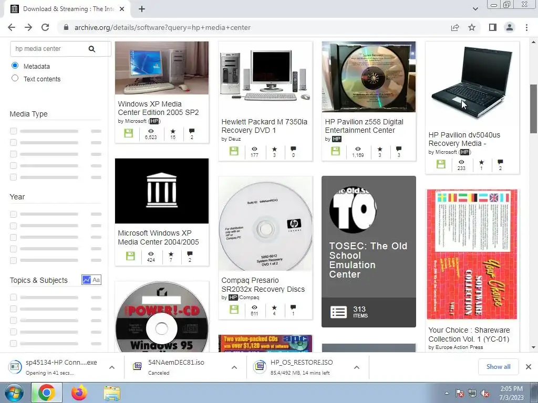Open Chrome from the taskbar
This screenshot has height=403, width=538.
[47, 393]
